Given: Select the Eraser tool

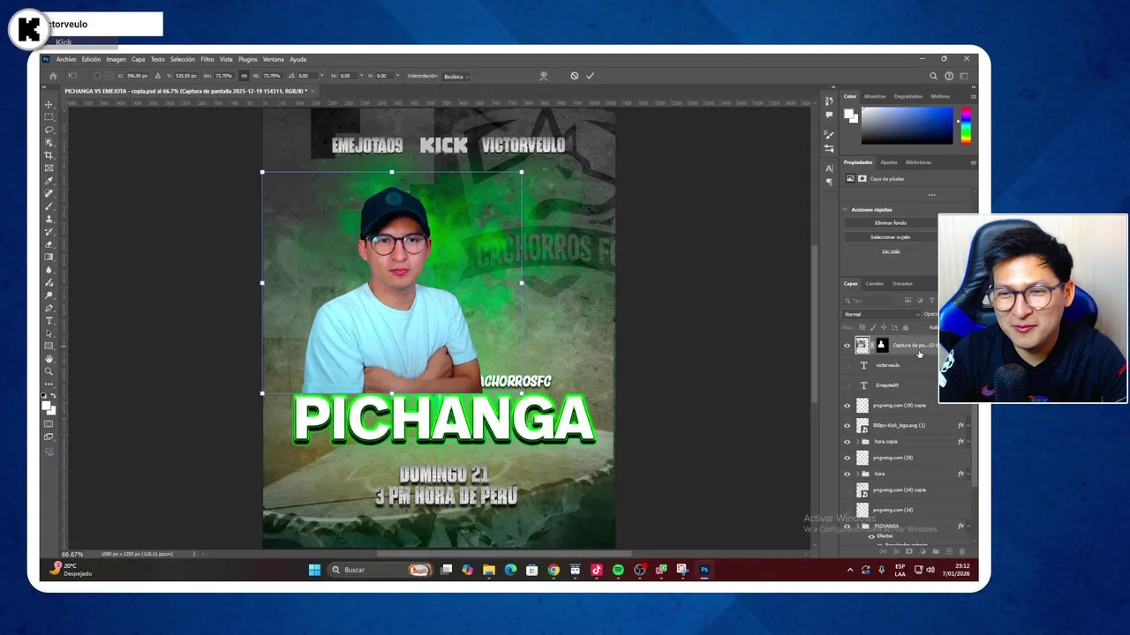Looking at the screenshot, I should 49,244.
